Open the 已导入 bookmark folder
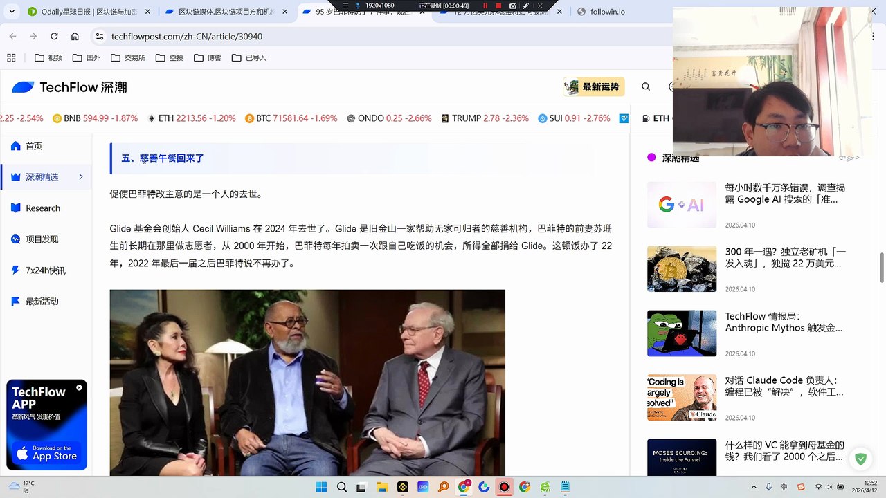Screen dimensions: 886x498 [248, 58]
